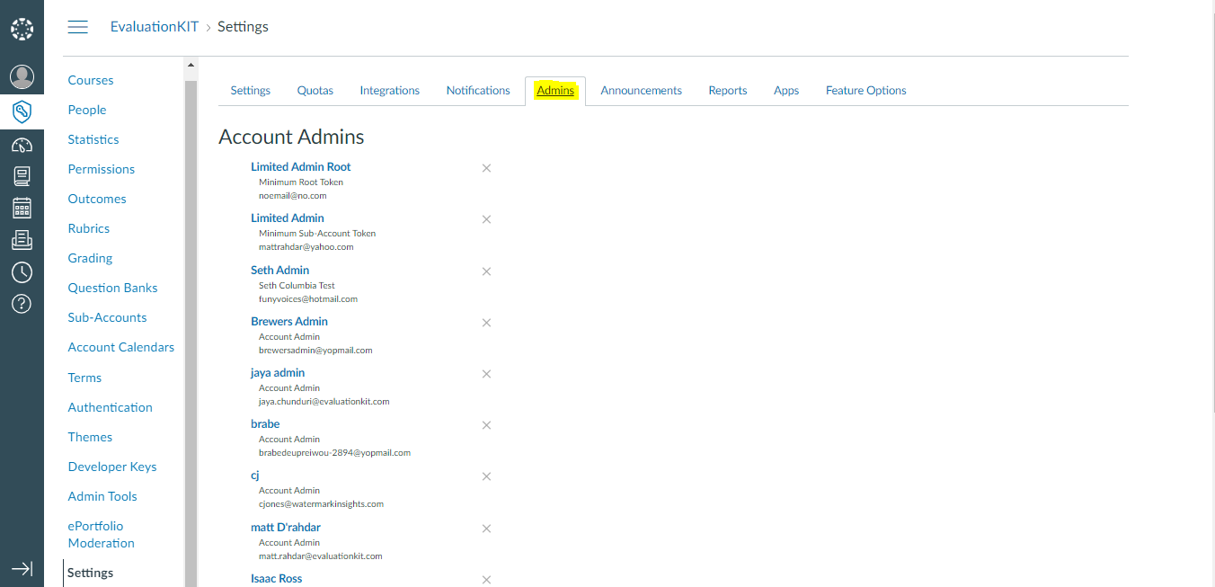Open Permissions in the account sidebar
1215x587 pixels.
pos(102,169)
